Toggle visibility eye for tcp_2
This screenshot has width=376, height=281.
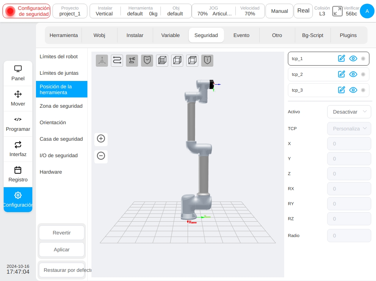pyautogui.click(x=353, y=74)
